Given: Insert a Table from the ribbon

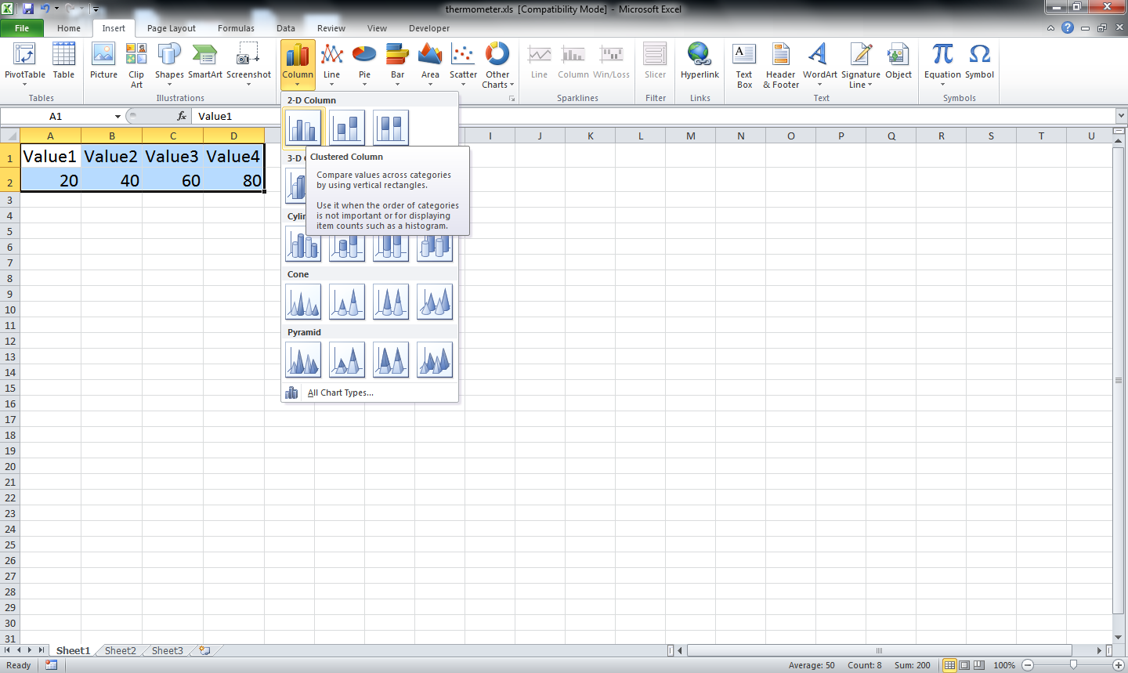Looking at the screenshot, I should click(x=63, y=61).
